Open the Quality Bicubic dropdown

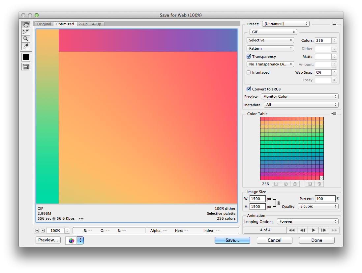(x=318, y=207)
